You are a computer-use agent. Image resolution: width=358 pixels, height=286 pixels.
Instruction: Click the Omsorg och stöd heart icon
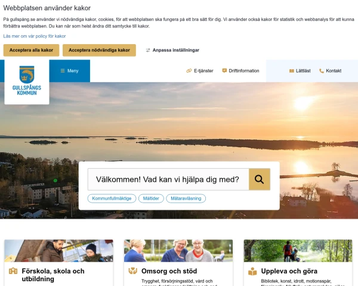coord(132,271)
